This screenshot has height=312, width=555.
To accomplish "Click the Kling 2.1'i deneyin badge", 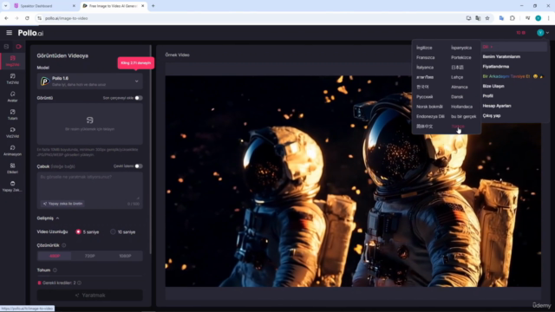I will pyautogui.click(x=136, y=63).
